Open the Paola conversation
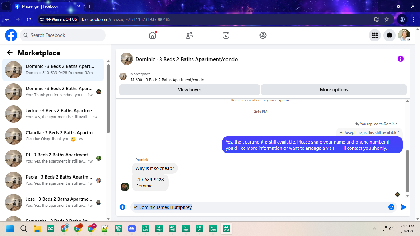The image size is (420, 236). click(53, 180)
